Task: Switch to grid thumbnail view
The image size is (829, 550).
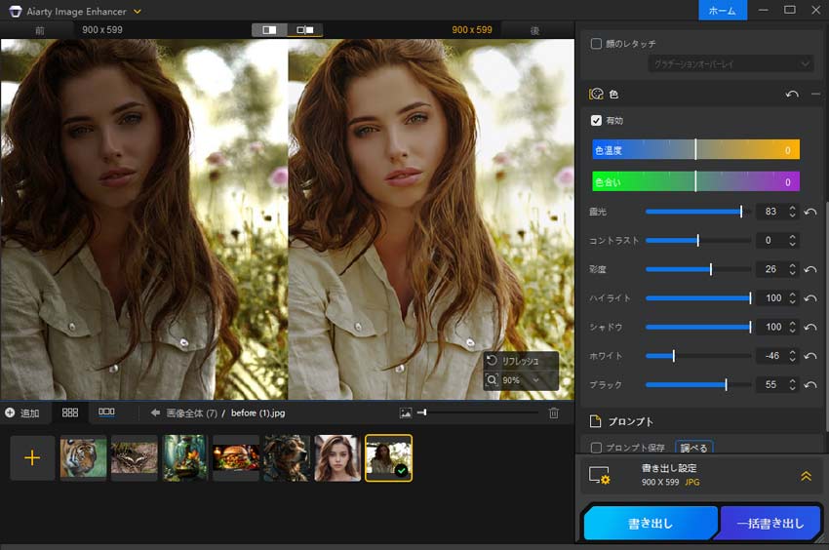Action: 70,412
